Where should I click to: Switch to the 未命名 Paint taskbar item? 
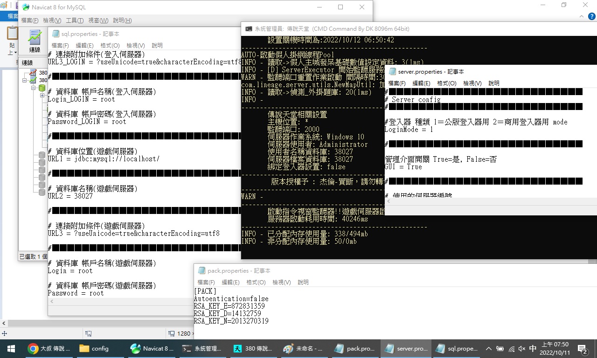pyautogui.click(x=305, y=348)
